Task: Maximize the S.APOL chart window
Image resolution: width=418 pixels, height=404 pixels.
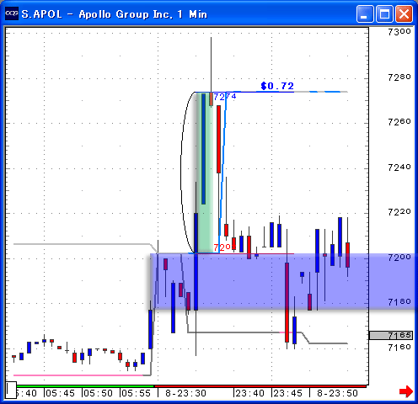Action: point(384,13)
